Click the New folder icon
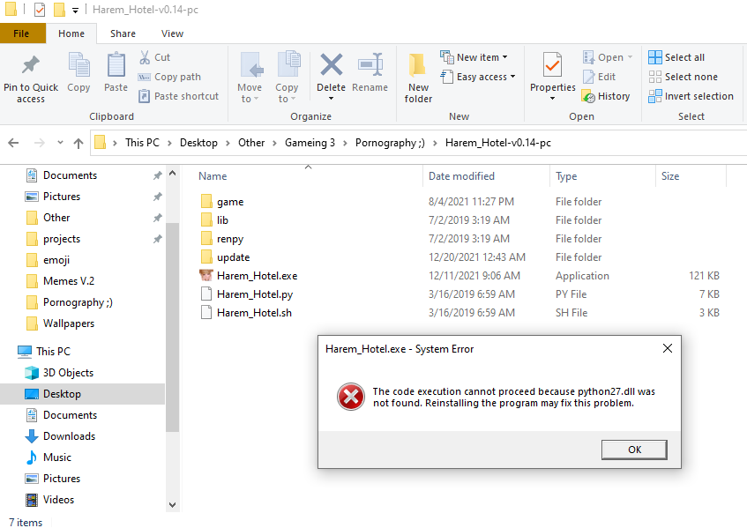Image resolution: width=747 pixels, height=528 pixels. (x=418, y=65)
